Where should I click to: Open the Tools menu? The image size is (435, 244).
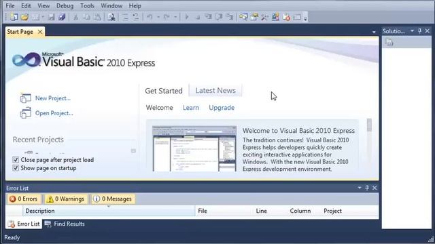[87, 5]
